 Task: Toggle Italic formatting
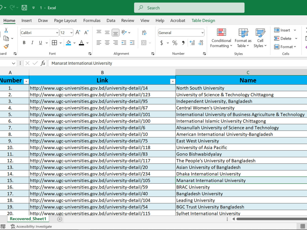coord(32,43)
